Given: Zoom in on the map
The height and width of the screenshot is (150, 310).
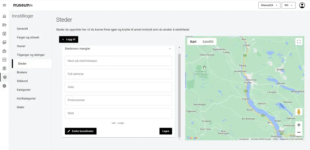Looking at the screenshot, I should click(299, 125).
